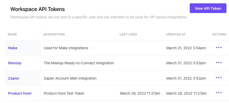Image resolution: width=229 pixels, height=103 pixels.
Task: Click the Workspace API Tokens heading
Action: [37, 9]
